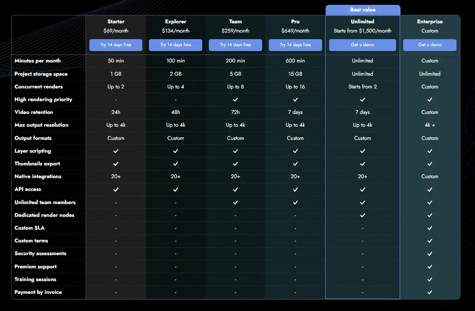Select the 'Dedicated render nodes' row label
475x311 pixels.
coord(44,215)
